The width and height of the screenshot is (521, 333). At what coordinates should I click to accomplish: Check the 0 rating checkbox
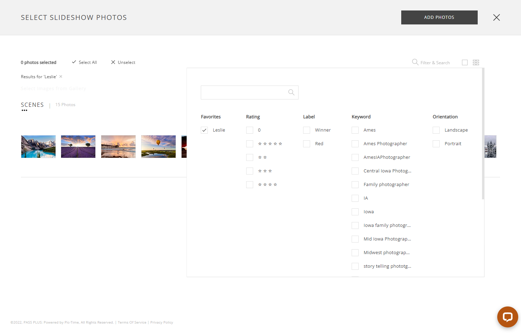click(250, 130)
